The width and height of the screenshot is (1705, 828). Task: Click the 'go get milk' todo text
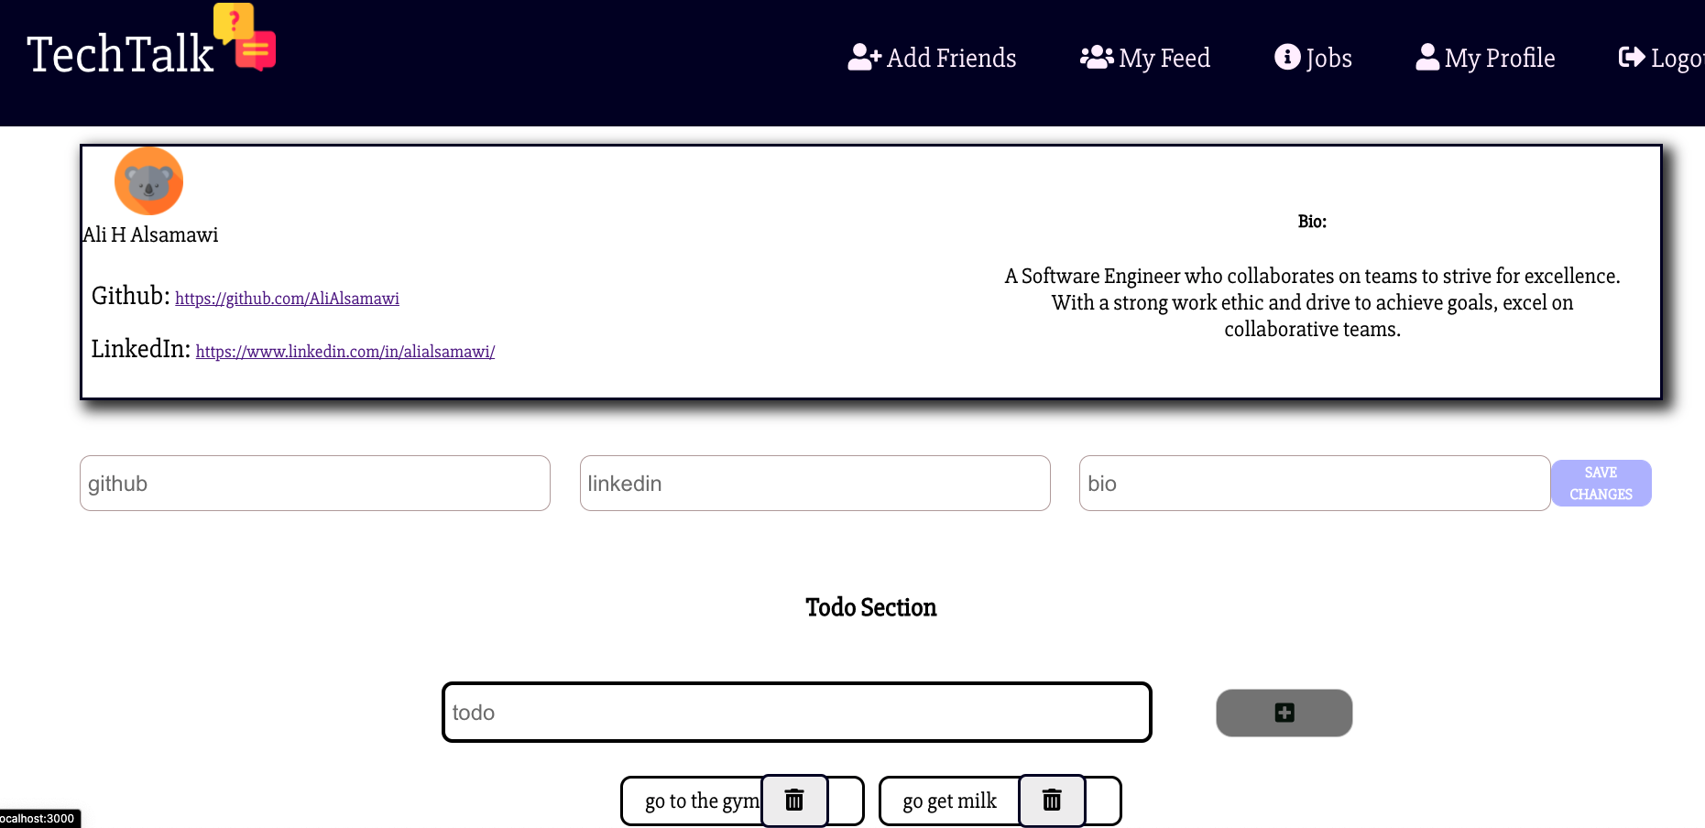coord(948,800)
